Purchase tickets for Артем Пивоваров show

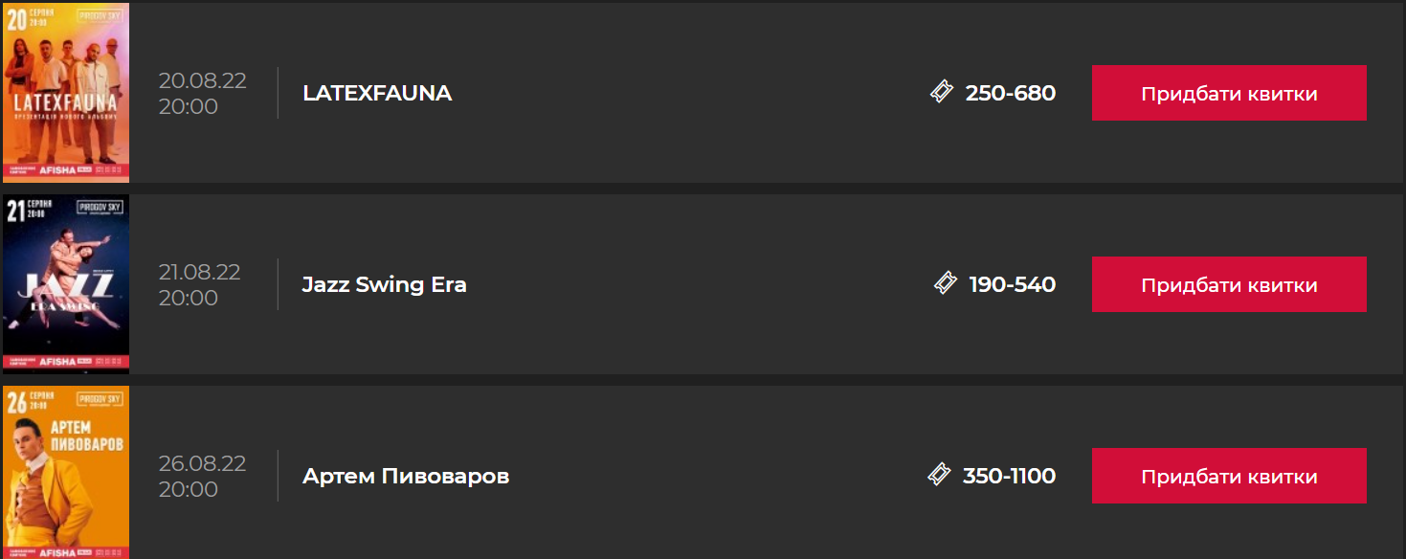tap(1229, 476)
